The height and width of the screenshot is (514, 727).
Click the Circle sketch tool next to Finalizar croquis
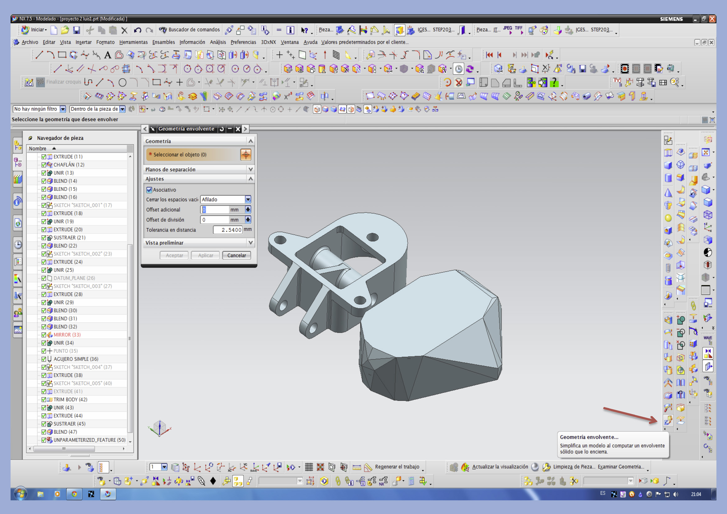coord(122,83)
